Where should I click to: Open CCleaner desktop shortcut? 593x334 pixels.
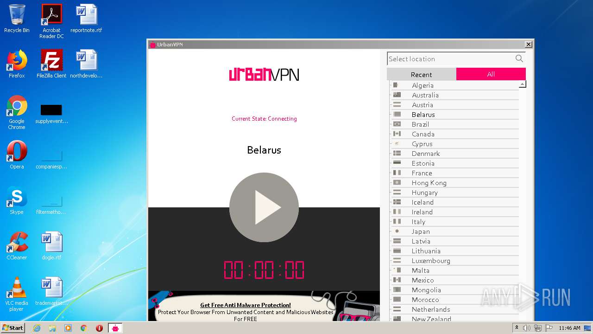(17, 246)
